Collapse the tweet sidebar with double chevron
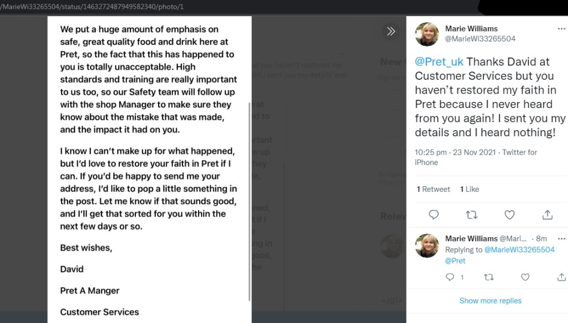568x323 pixels. (391, 31)
